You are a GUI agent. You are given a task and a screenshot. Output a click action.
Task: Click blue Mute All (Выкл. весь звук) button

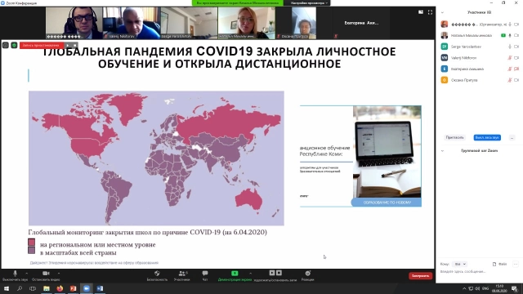tap(487, 137)
